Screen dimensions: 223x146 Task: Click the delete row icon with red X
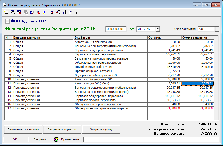(x=19, y=12)
